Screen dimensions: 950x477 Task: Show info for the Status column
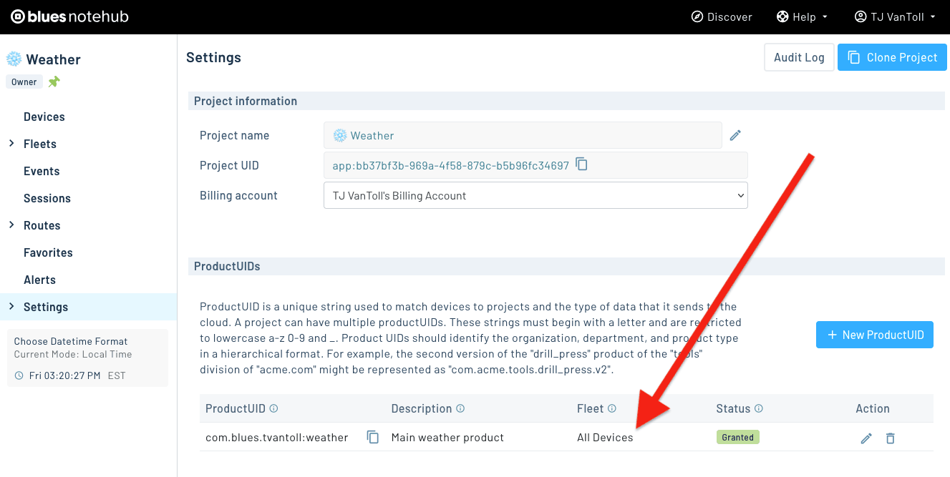[x=759, y=409]
